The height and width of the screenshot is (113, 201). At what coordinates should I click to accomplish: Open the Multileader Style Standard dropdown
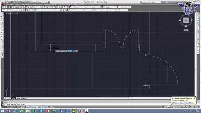(125, 7)
